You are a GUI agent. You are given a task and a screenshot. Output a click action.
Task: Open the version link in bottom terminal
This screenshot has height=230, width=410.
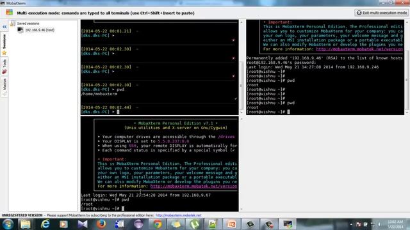[193, 186]
